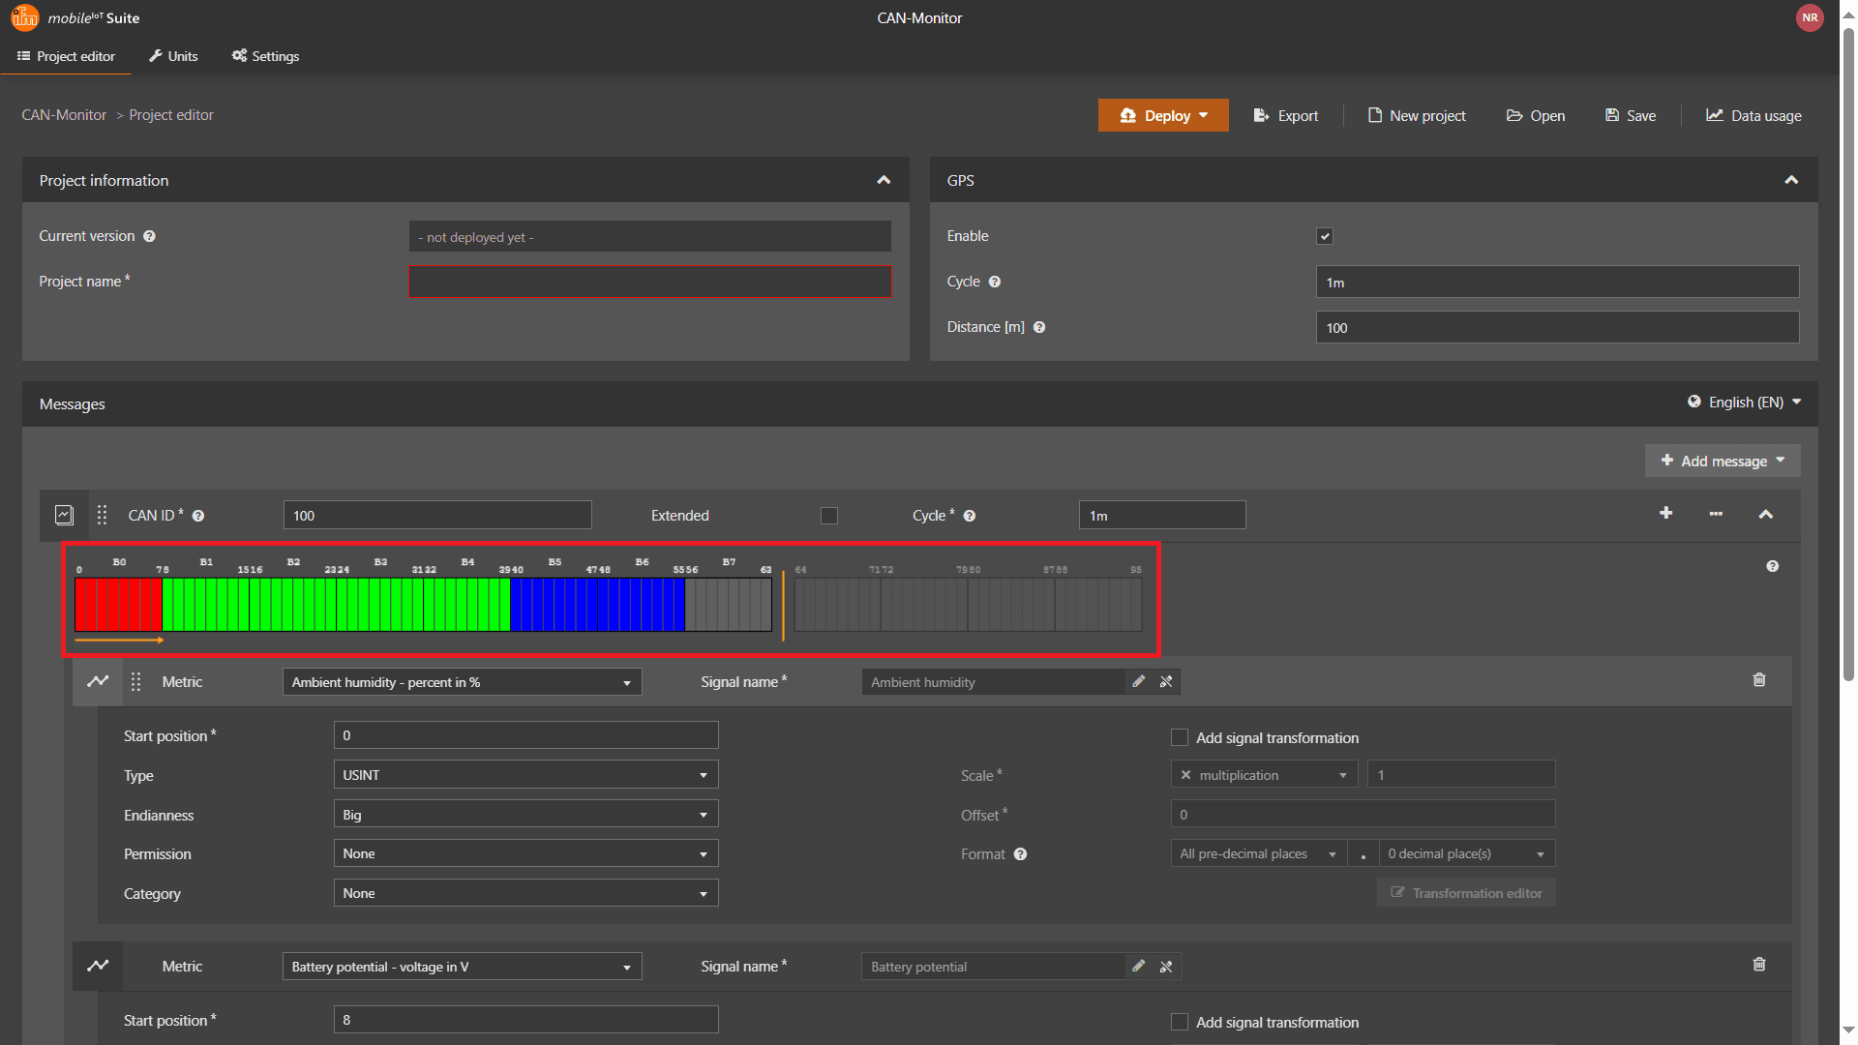Click the NR user avatar

pos(1810,17)
